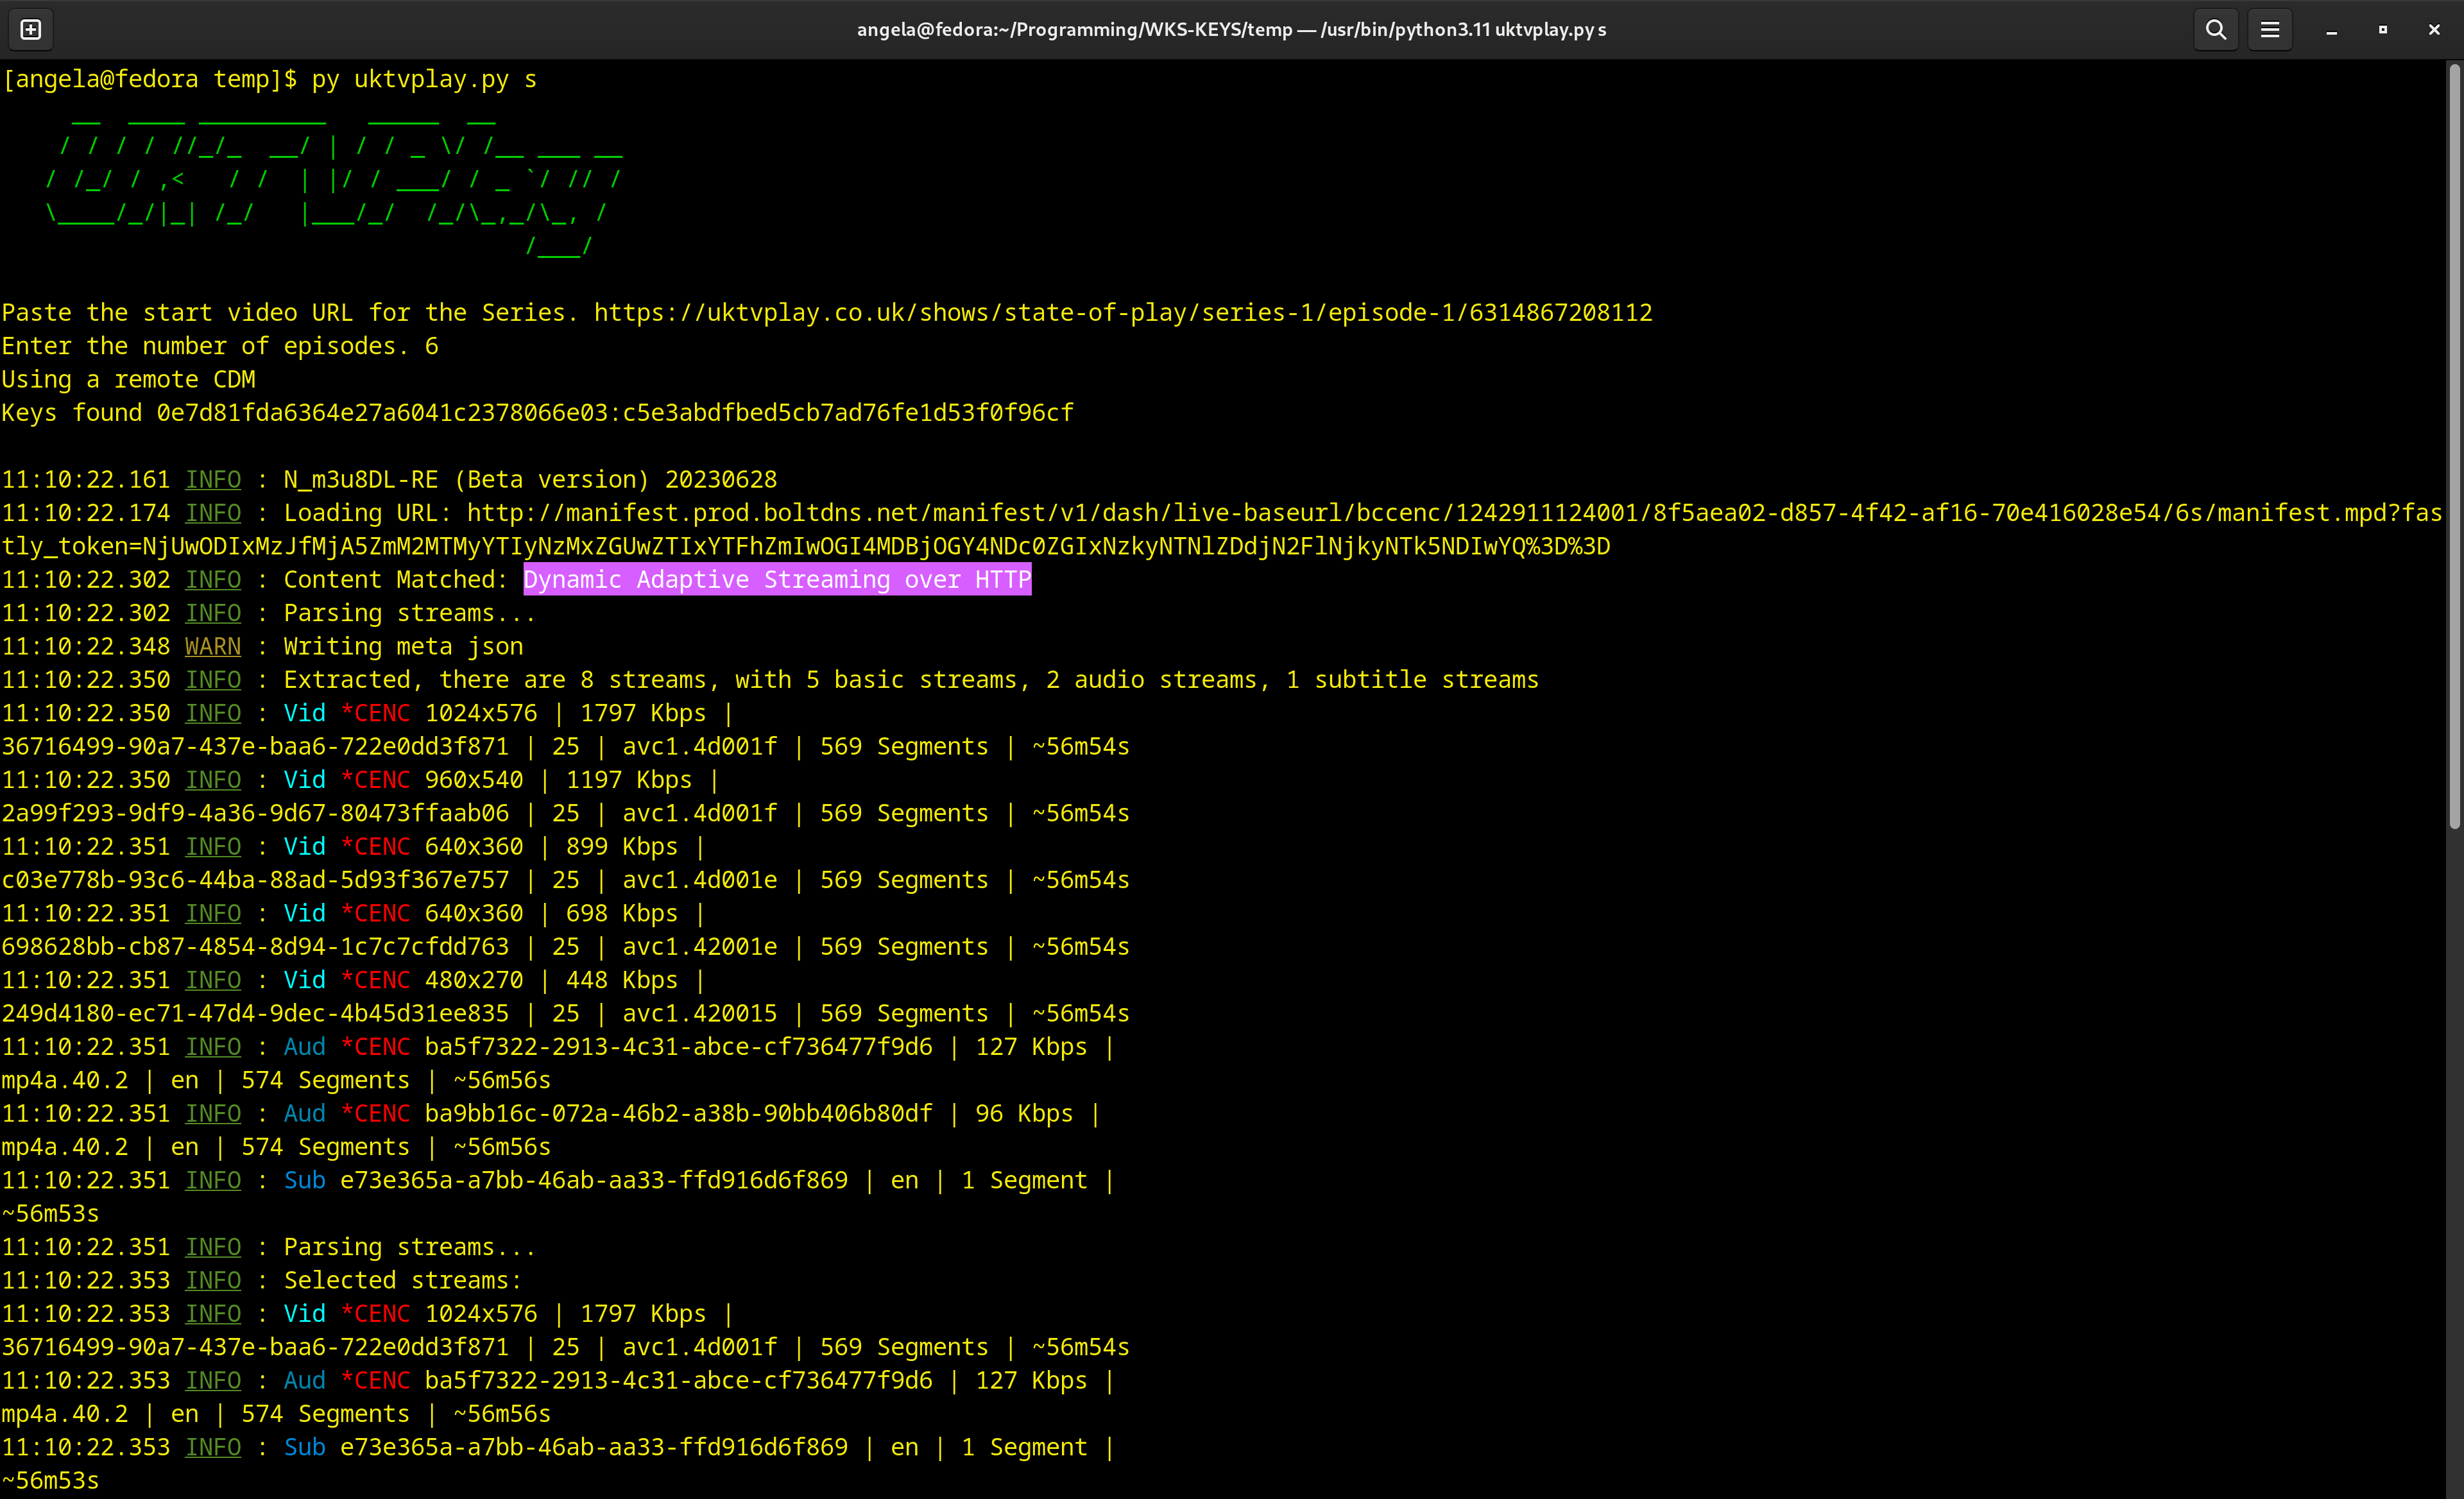Minimize the terminal window
Screen dimensions: 2464x1499
(2331, 30)
